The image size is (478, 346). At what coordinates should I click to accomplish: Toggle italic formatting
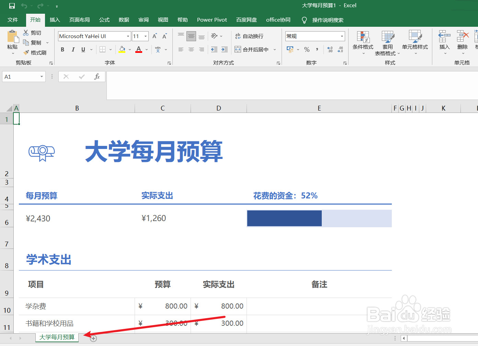[x=73, y=49]
